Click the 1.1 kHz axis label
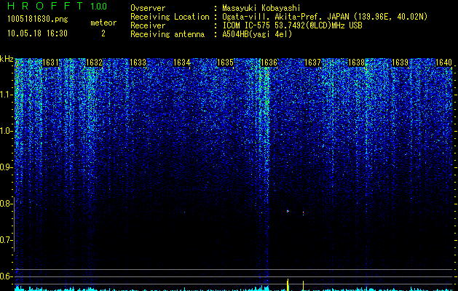The height and width of the screenshot is (291, 458). [x=5, y=95]
